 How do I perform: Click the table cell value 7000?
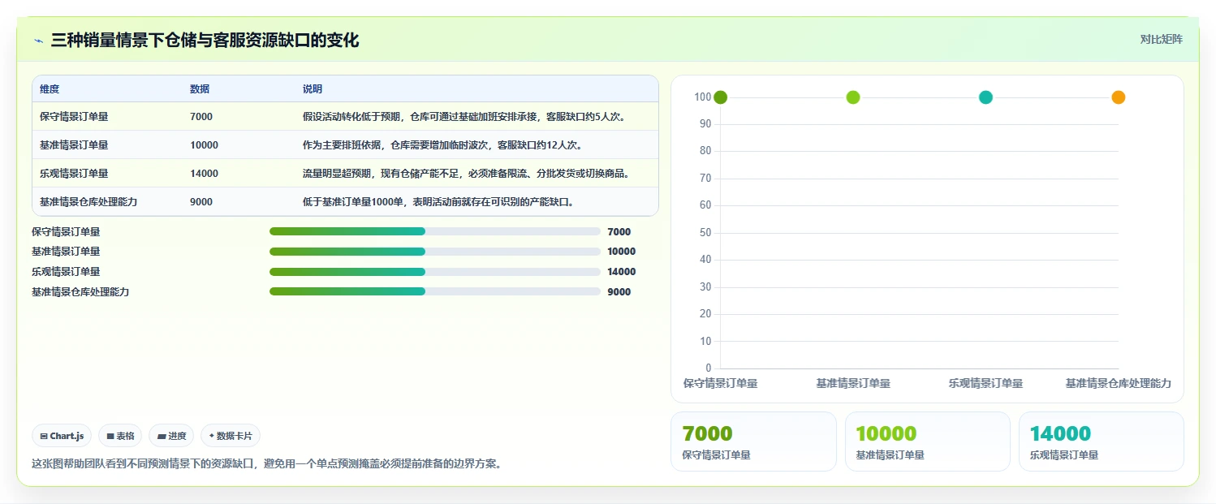201,117
